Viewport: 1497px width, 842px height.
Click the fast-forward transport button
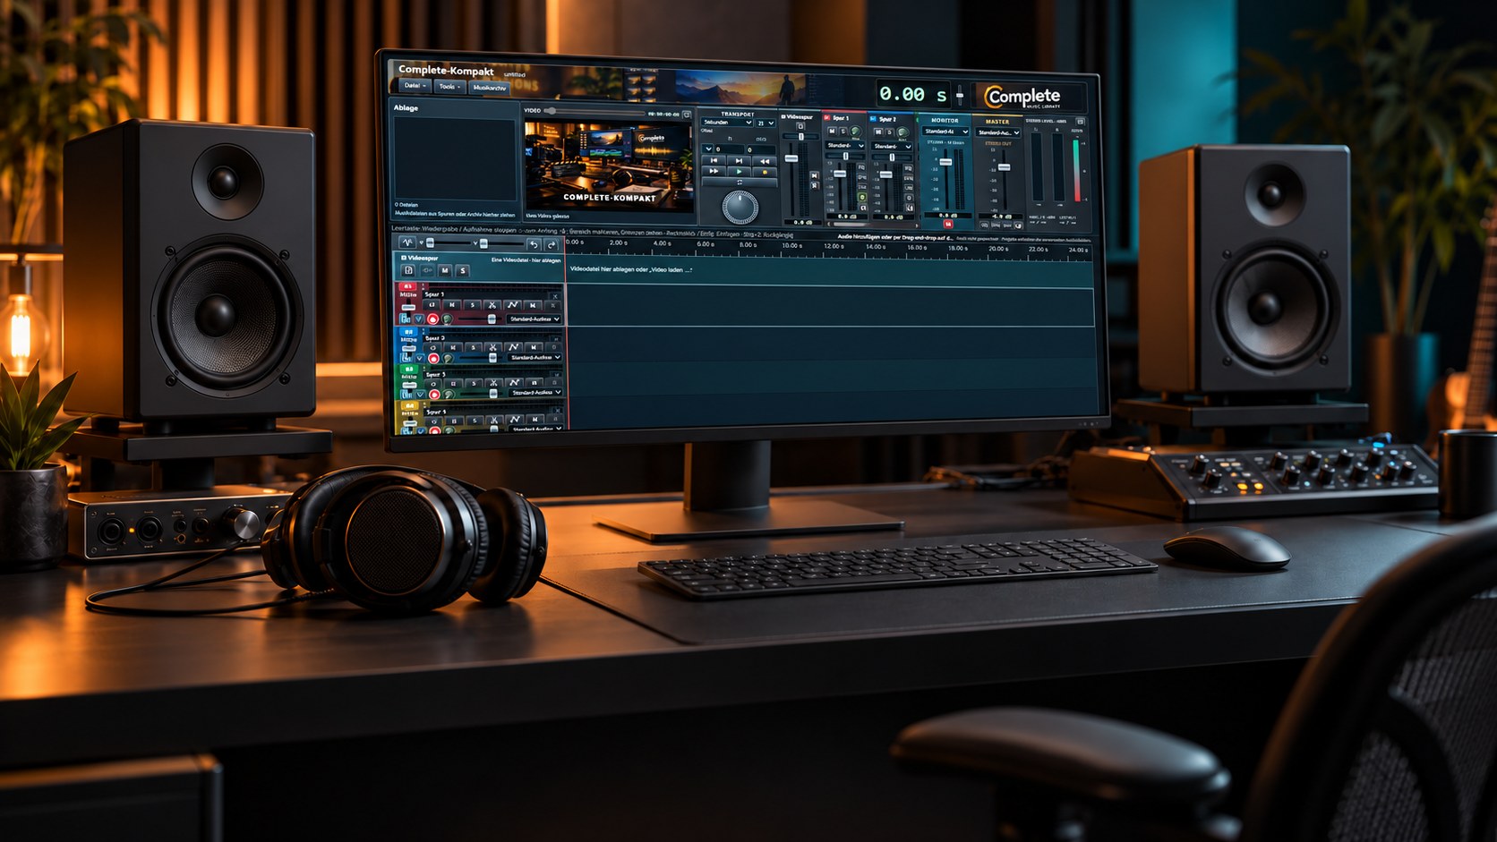tap(714, 171)
